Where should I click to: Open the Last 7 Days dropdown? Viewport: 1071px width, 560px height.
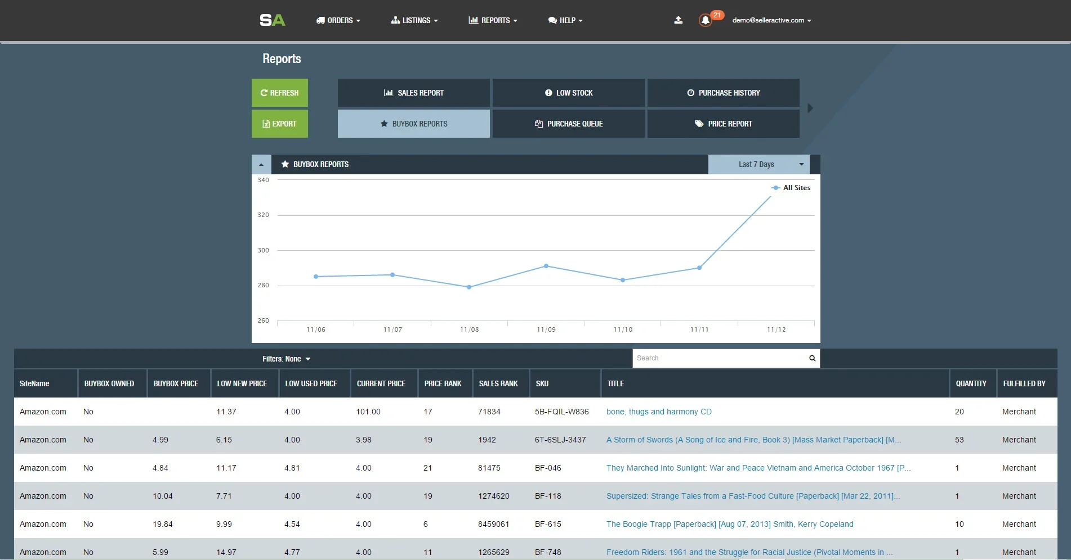758,164
